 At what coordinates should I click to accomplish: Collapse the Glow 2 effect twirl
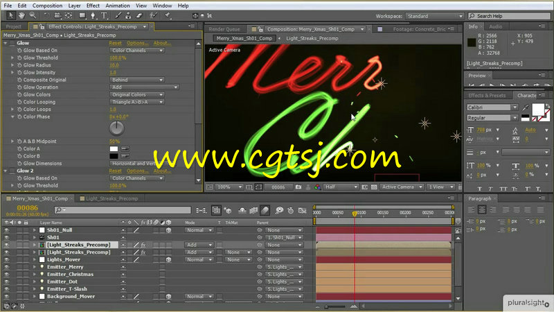[x=6, y=171]
